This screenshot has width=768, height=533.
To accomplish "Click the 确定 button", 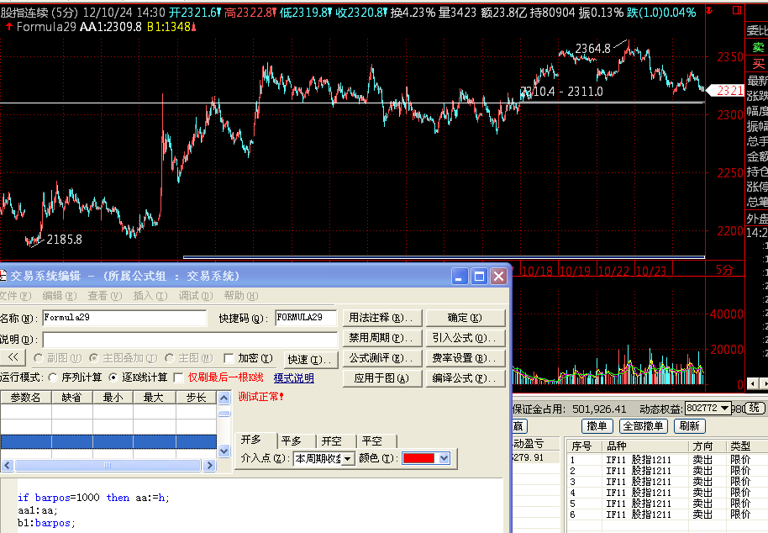I will (x=466, y=318).
